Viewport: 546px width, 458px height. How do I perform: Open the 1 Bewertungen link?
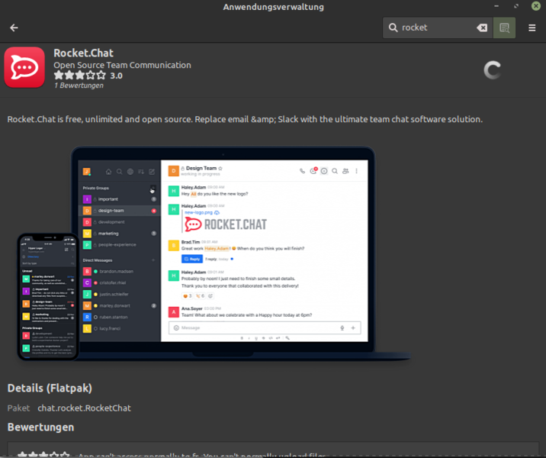79,85
